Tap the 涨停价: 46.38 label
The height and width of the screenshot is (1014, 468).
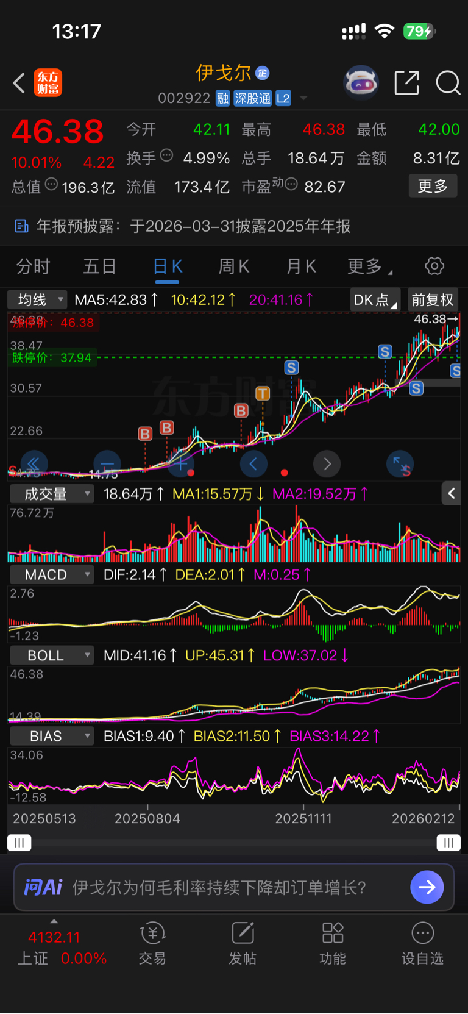[x=52, y=323]
